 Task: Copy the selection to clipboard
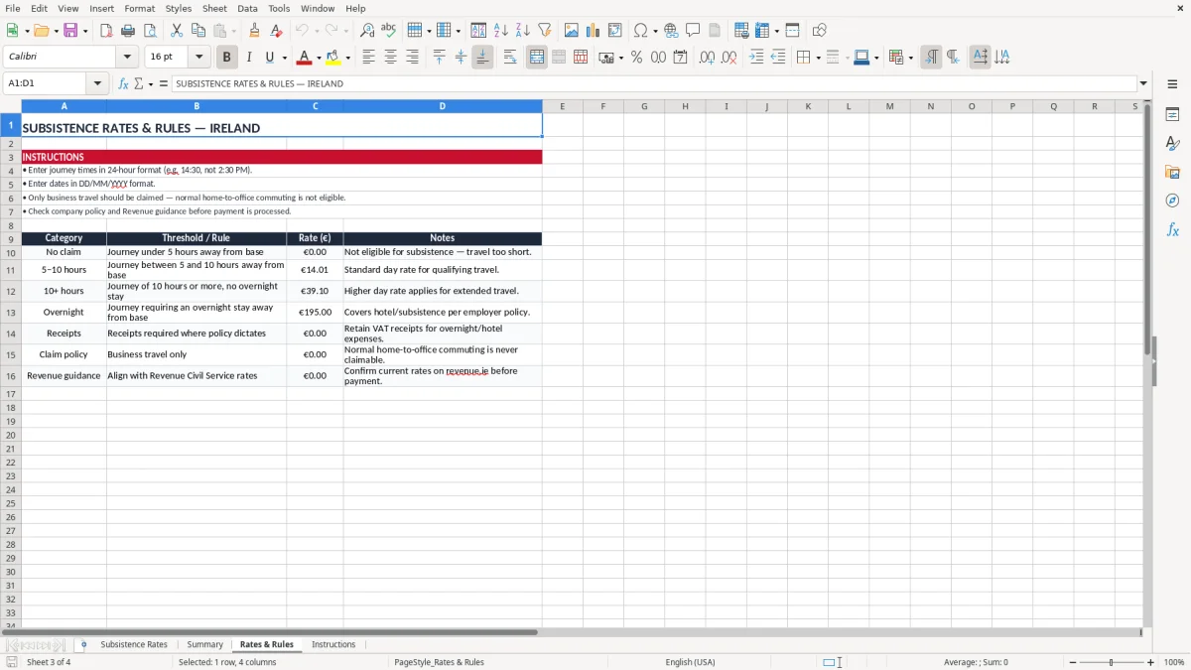point(198,31)
